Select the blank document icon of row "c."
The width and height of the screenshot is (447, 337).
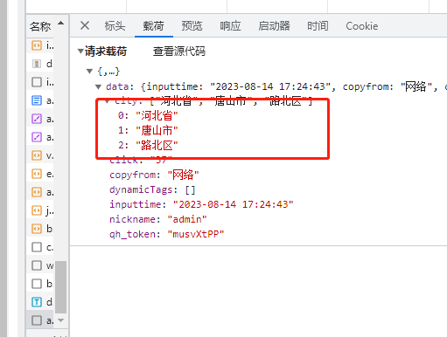pyautogui.click(x=37, y=247)
